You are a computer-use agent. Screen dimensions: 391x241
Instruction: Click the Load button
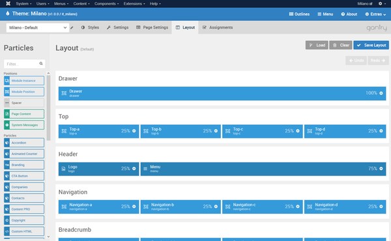click(x=317, y=45)
